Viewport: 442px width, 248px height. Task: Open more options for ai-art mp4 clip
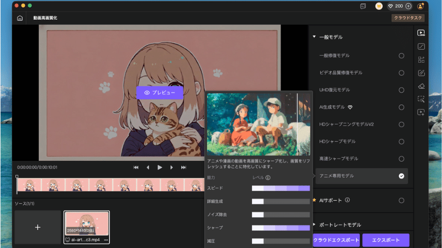106,240
